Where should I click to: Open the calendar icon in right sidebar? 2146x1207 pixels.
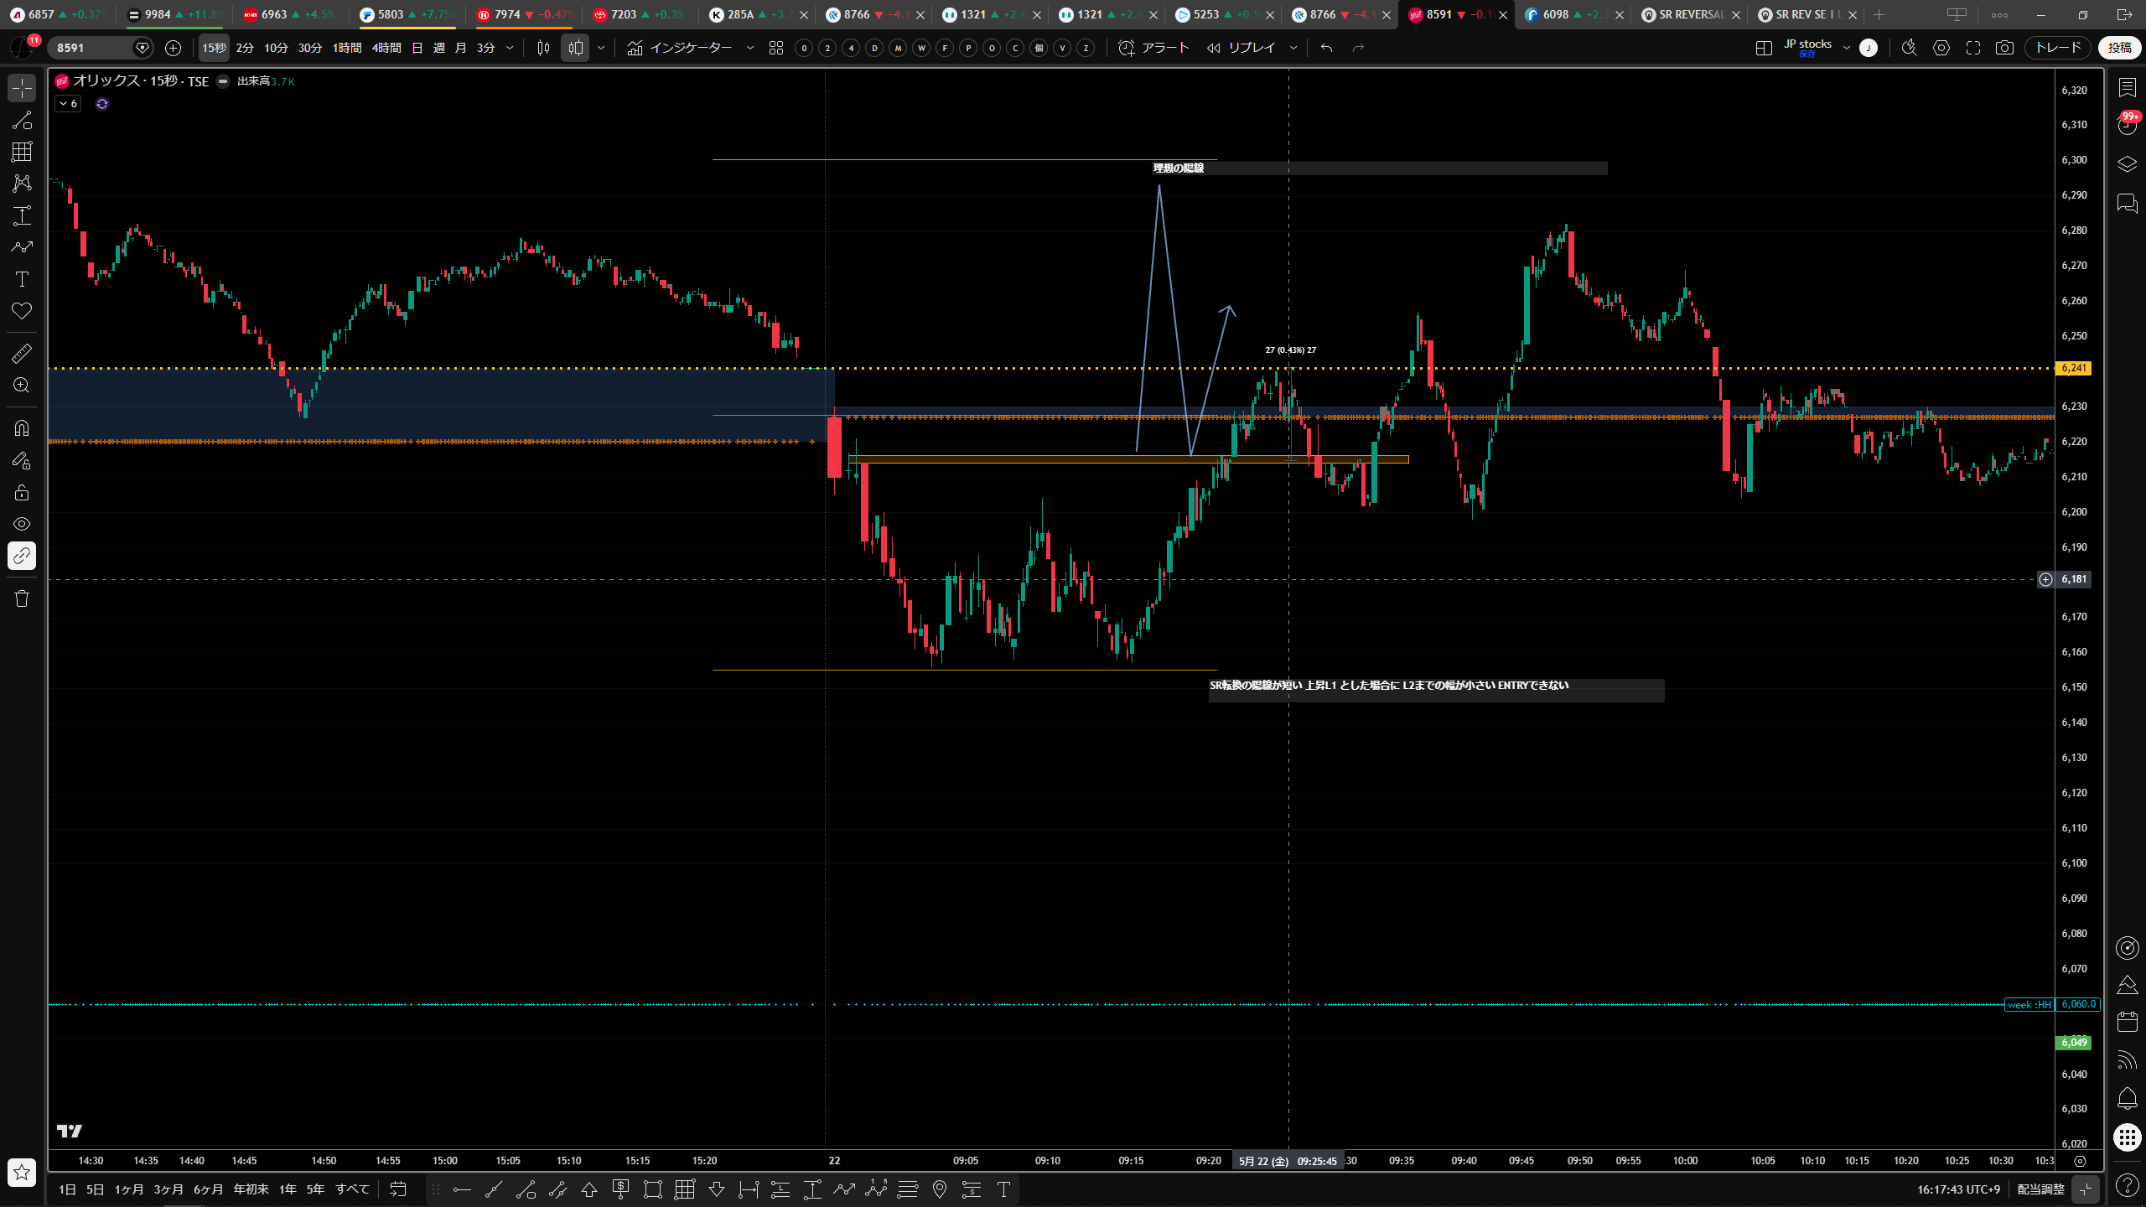2128,1022
